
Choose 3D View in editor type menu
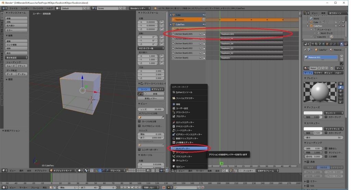[x=189, y=166]
